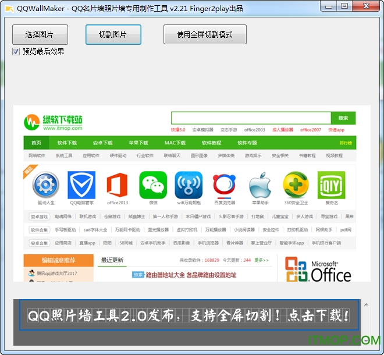
Task: Select the 安卓下载 nav tab
Action: 102,143
